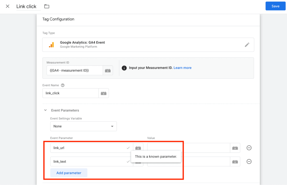Screen dimensions: 287x185
Task: Open the folder icon next to tag name
Action: (x=47, y=6)
